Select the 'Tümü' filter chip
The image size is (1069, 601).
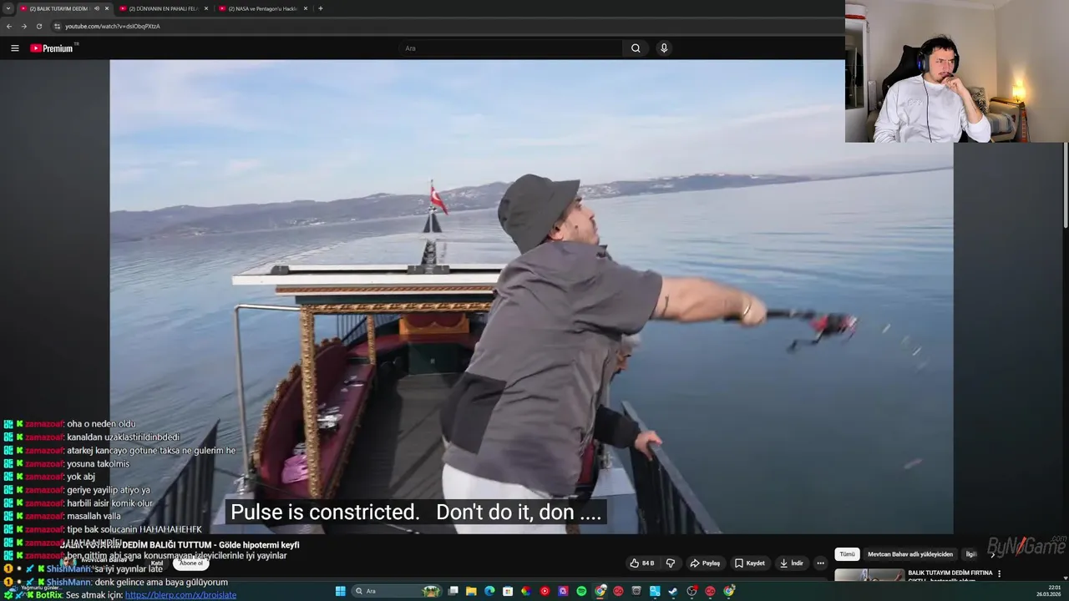(x=847, y=554)
